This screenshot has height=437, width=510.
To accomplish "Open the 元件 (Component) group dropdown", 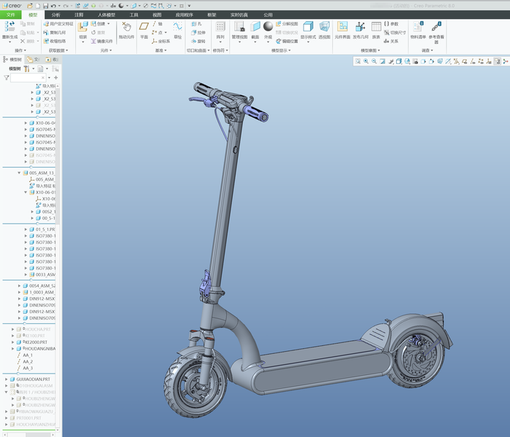I will click(106, 50).
